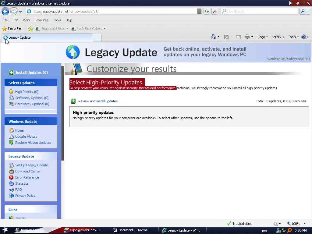312x234 pixels.
Task: Click Restore Hidden Updates link
Action: 33,143
